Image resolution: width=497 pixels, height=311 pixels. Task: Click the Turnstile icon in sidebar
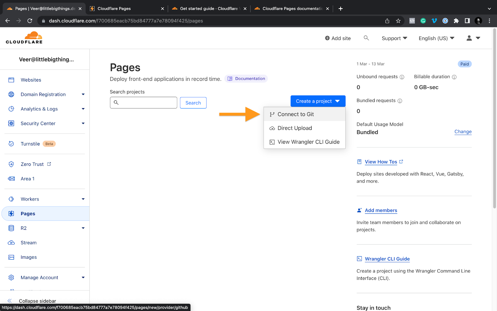pyautogui.click(x=11, y=144)
